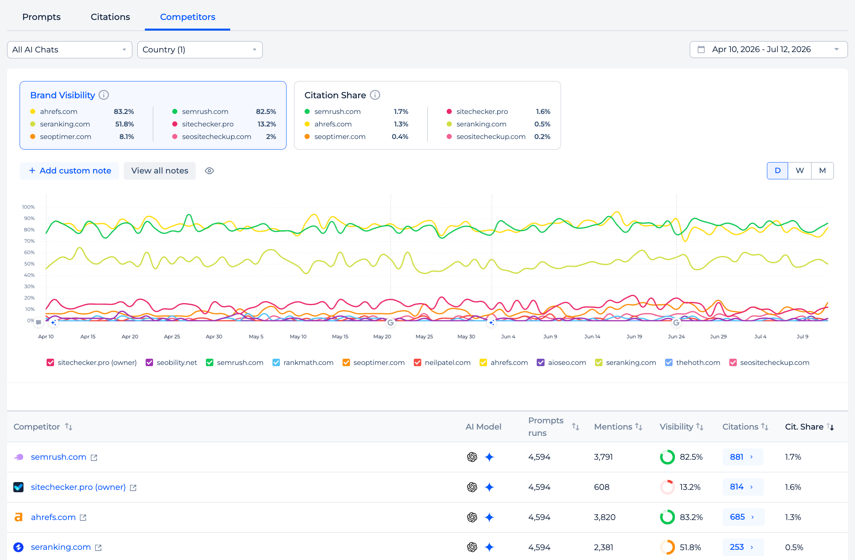Screen dimensions: 855x560
Task: Click Gemini model icon in seranking.com row
Action: 489,547
